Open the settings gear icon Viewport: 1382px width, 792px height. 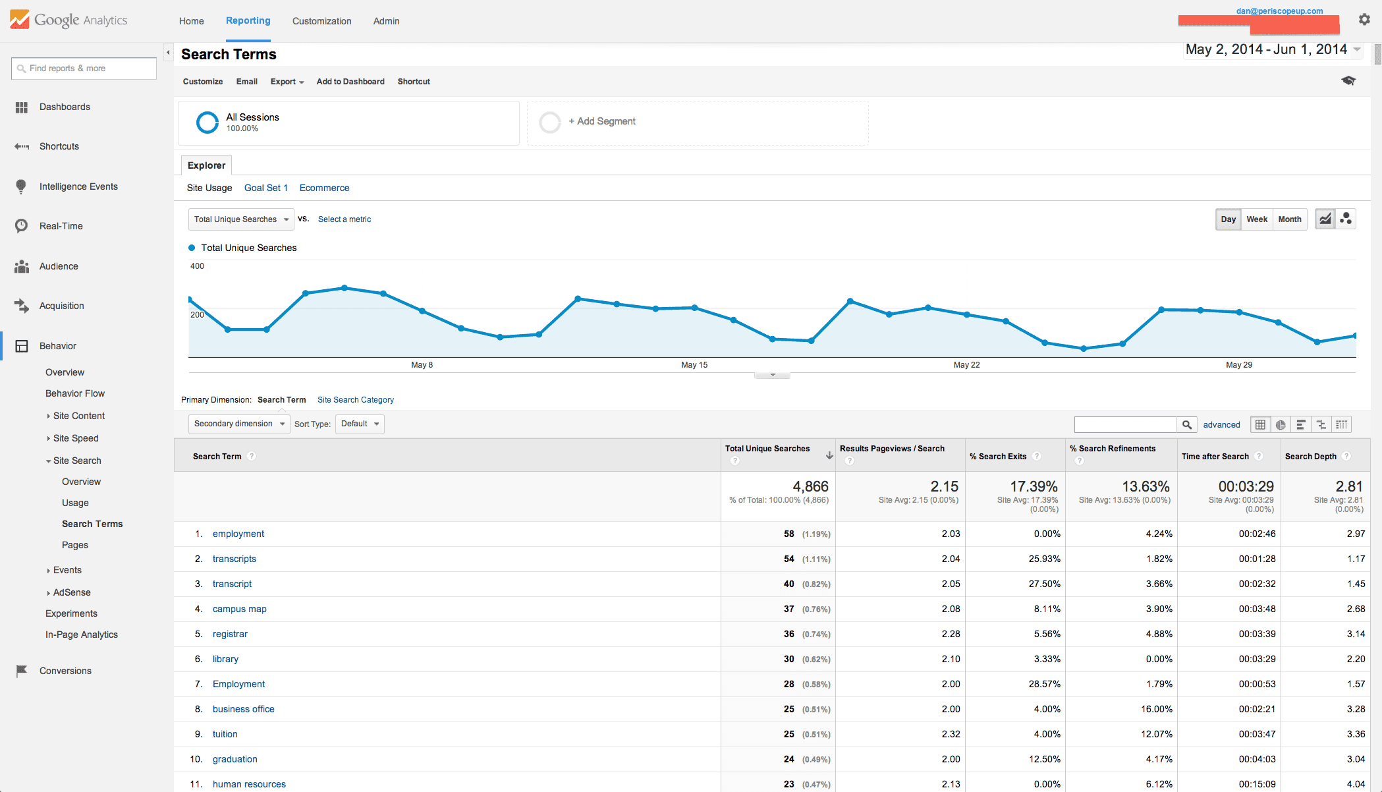coord(1364,20)
